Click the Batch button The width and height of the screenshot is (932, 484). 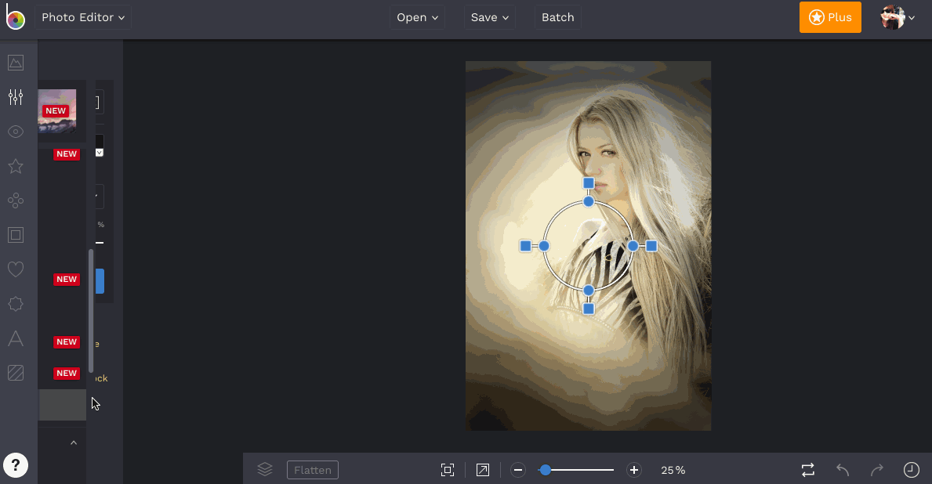557,17
